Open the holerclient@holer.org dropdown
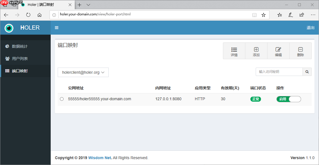 83,72
